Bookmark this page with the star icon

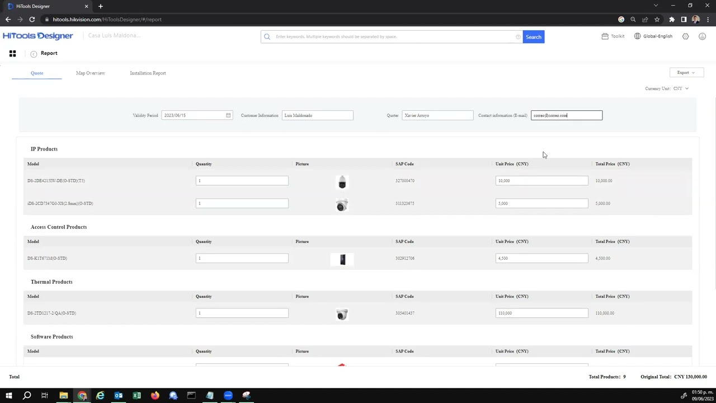tap(657, 20)
